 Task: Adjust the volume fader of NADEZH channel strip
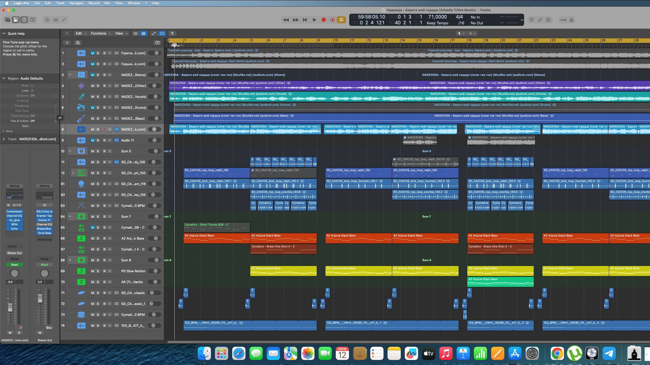pos(10,307)
